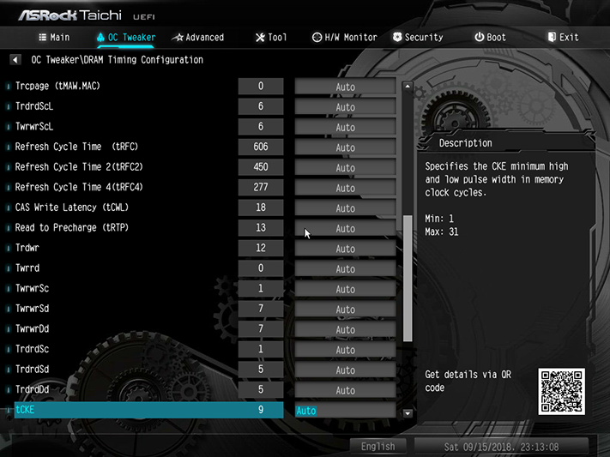610x457 pixels.
Task: Select the Read to Precharge (tRTP) label
Action: tap(71, 227)
